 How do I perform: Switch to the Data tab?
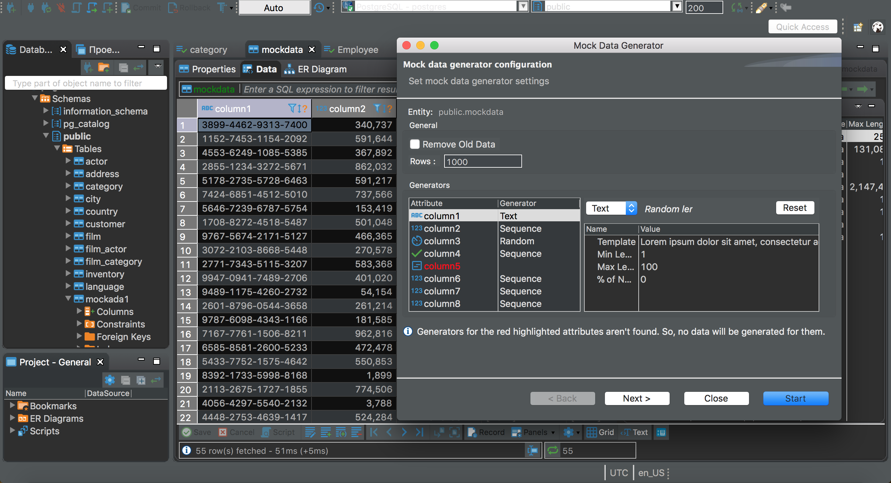pyautogui.click(x=267, y=69)
